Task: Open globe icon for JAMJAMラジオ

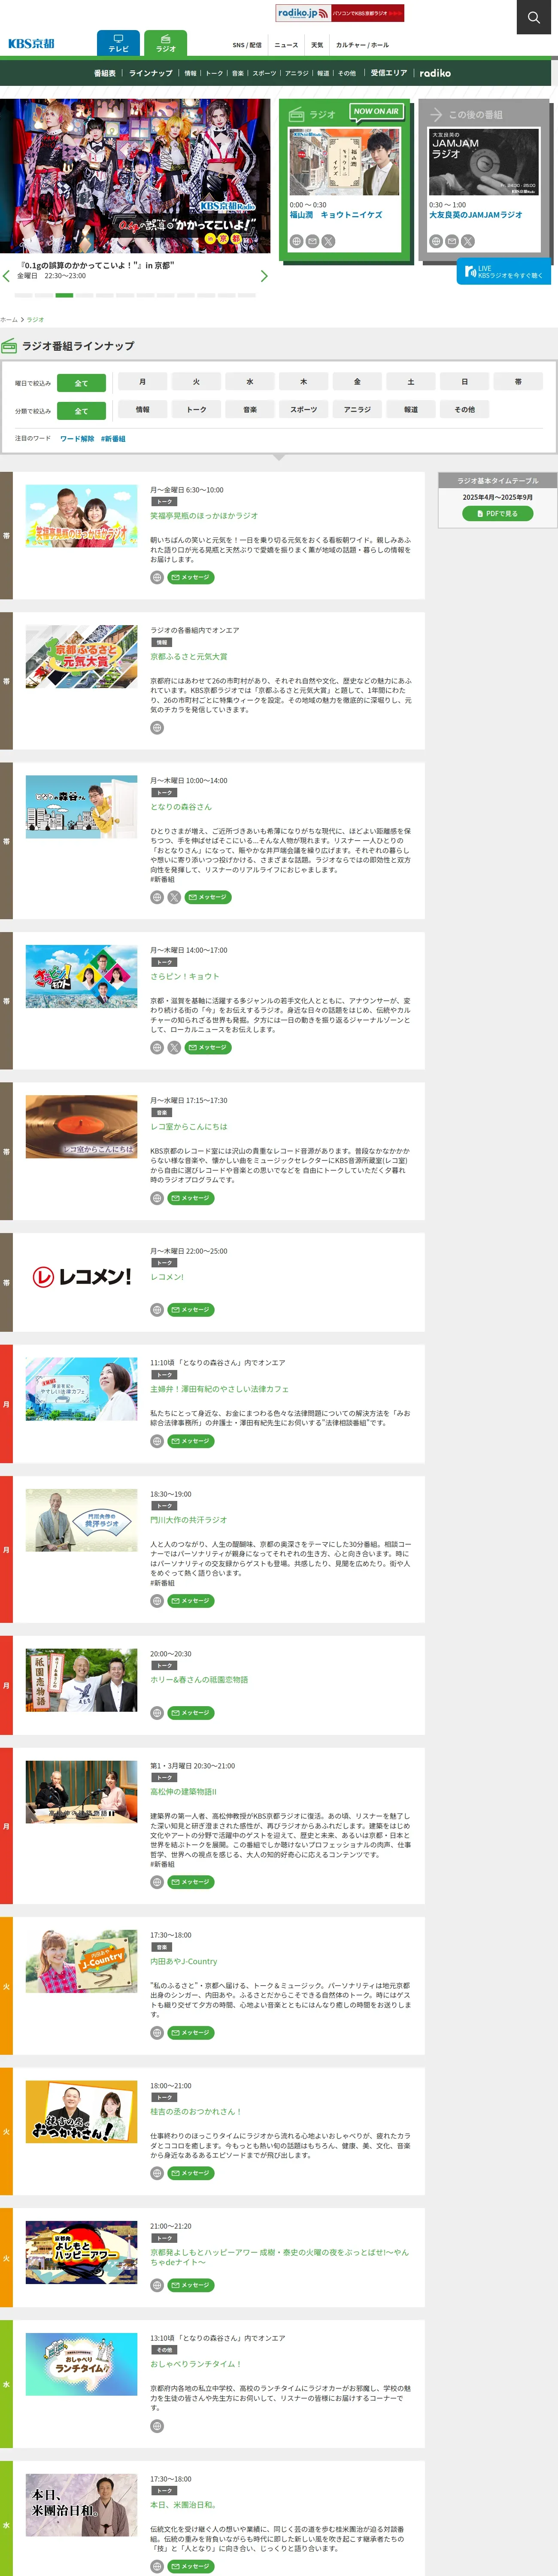Action: coord(436,241)
